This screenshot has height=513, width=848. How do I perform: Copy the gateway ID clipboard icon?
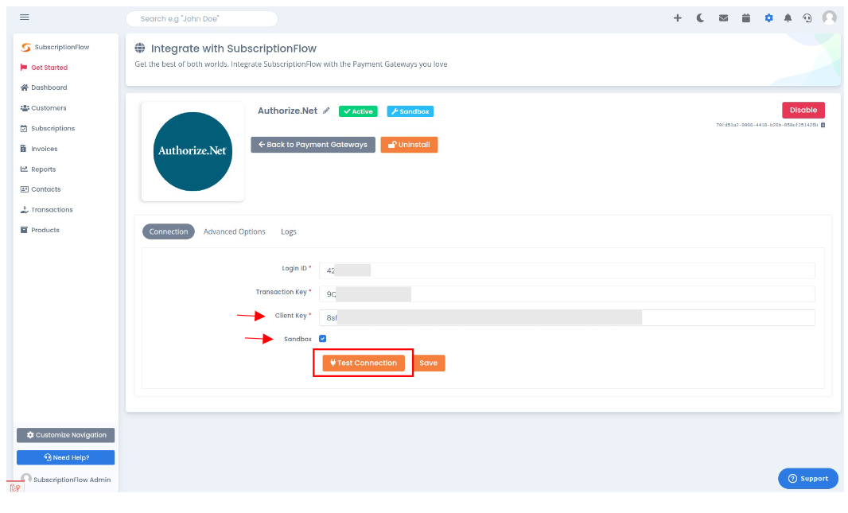pyautogui.click(x=823, y=125)
